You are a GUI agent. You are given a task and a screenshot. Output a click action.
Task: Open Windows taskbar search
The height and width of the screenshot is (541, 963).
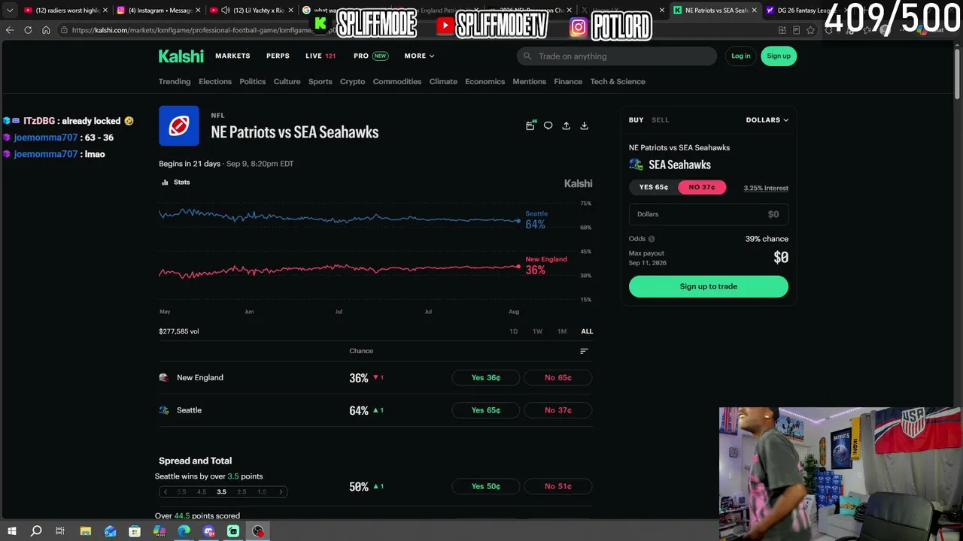(x=36, y=531)
